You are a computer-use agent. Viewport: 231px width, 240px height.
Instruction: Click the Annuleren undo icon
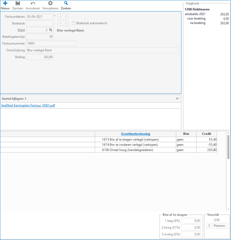point(33,3)
